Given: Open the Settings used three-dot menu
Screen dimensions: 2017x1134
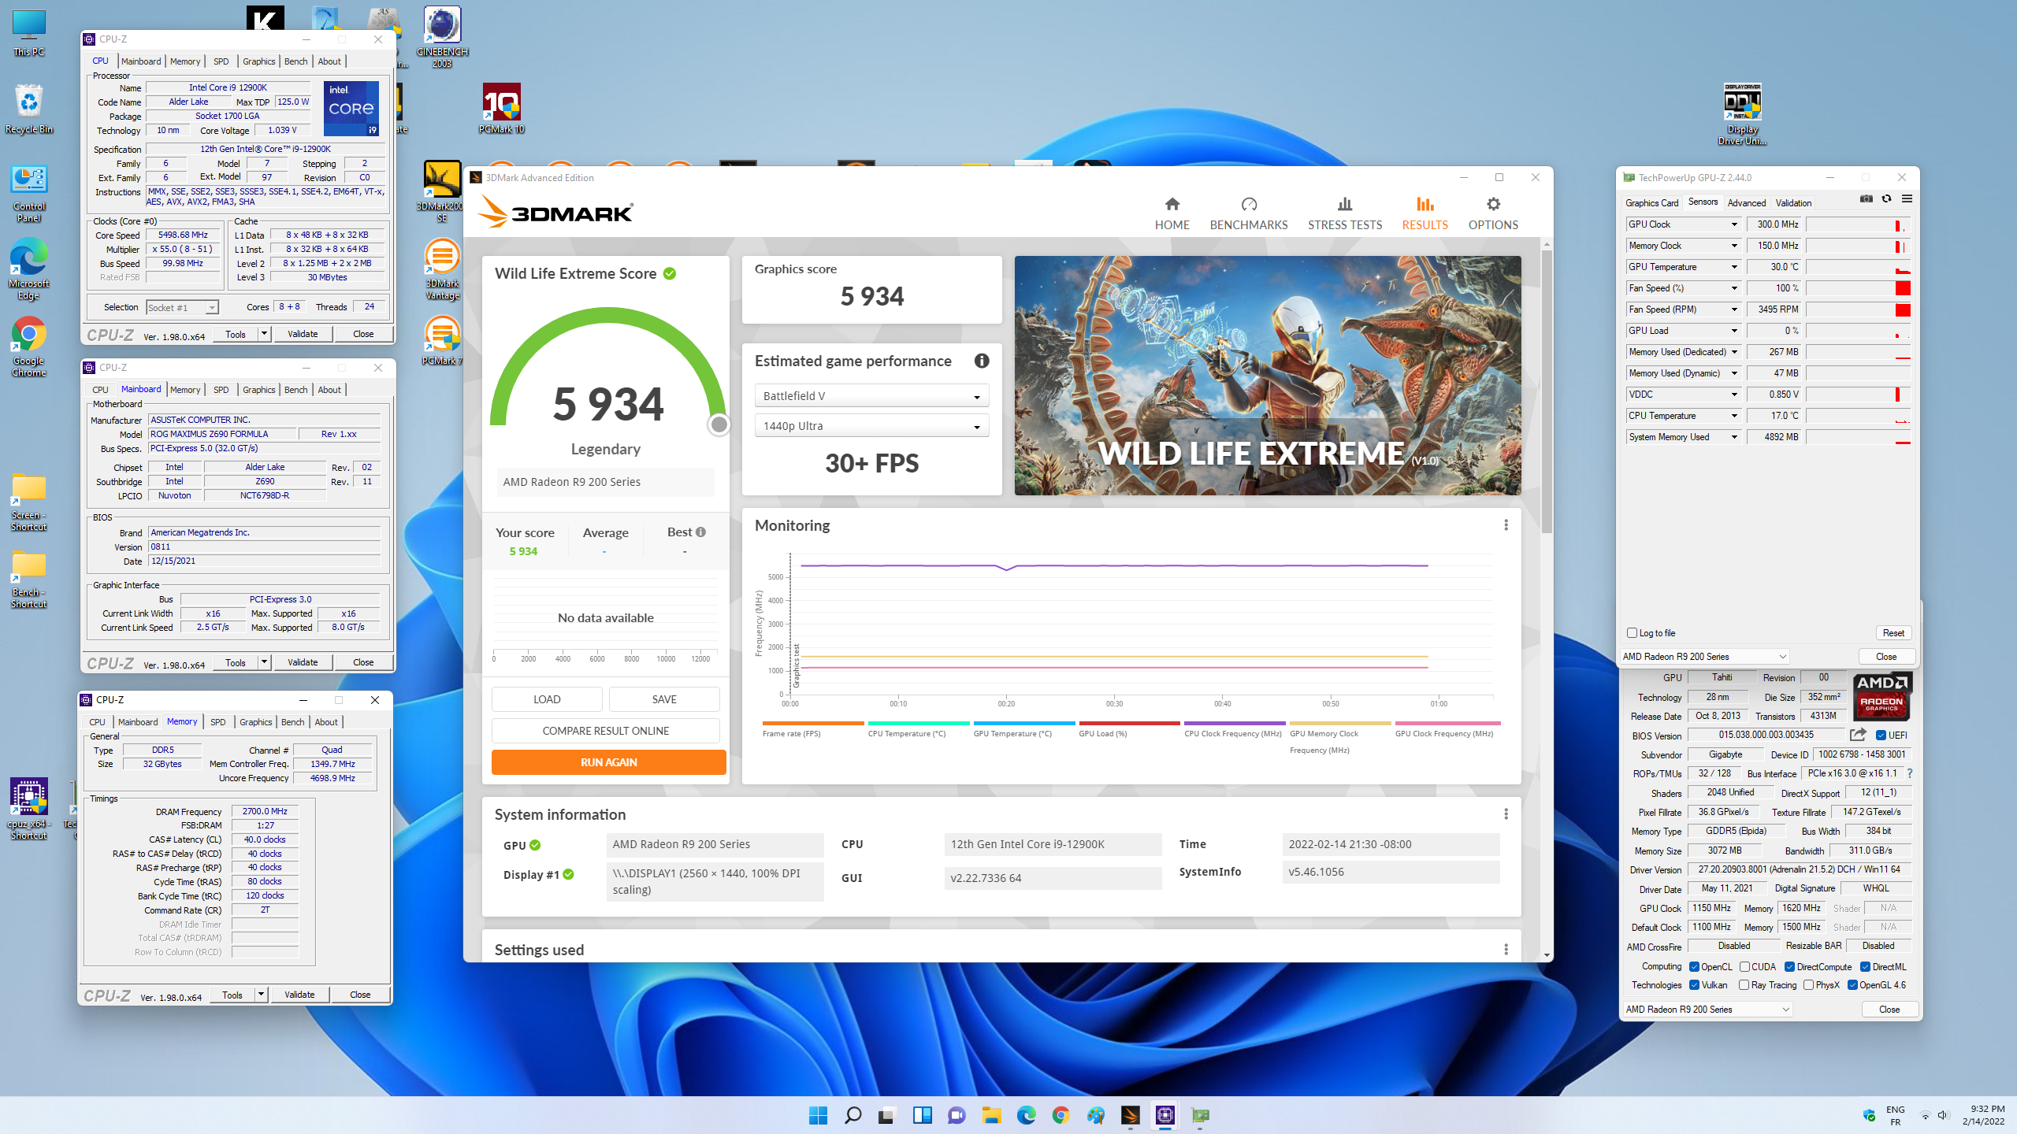Looking at the screenshot, I should click(1506, 949).
